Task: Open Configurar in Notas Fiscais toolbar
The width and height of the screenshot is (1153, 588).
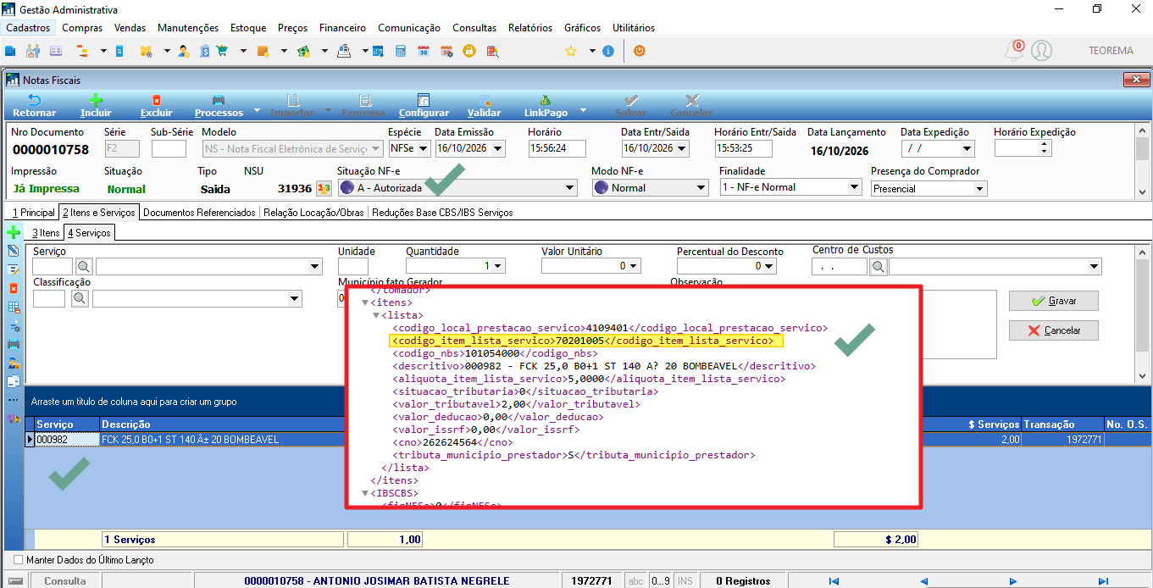Action: tap(424, 106)
